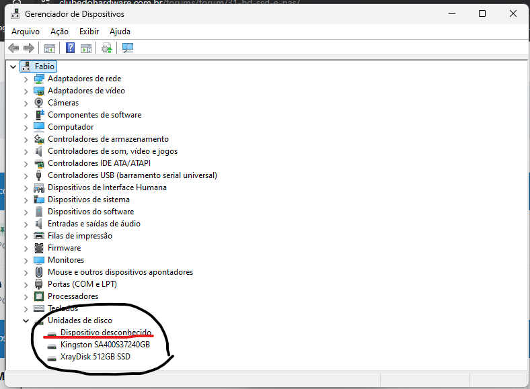Select XrayDisk 512GB SSD entry
Screen dimensions: 530x389
point(96,357)
